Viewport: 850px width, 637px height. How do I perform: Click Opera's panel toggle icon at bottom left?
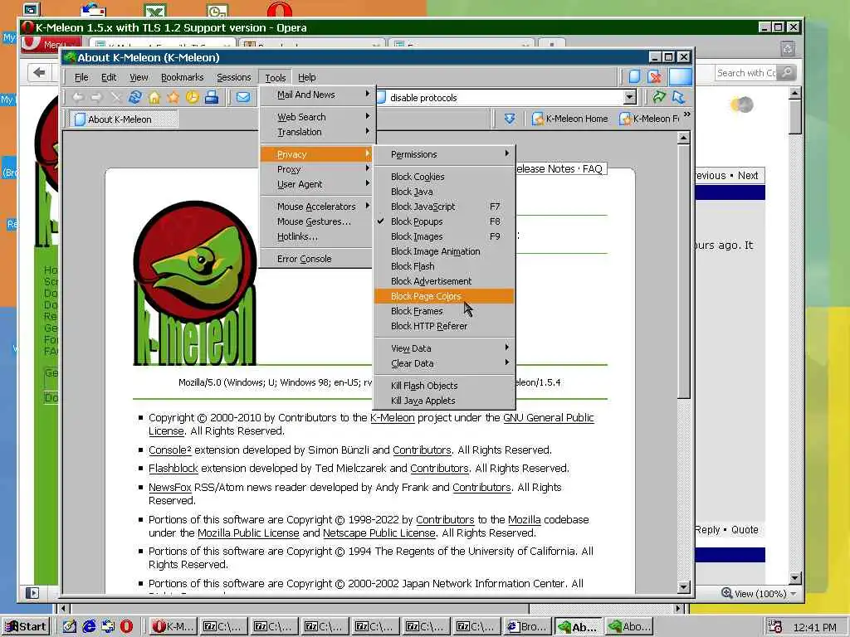click(32, 593)
